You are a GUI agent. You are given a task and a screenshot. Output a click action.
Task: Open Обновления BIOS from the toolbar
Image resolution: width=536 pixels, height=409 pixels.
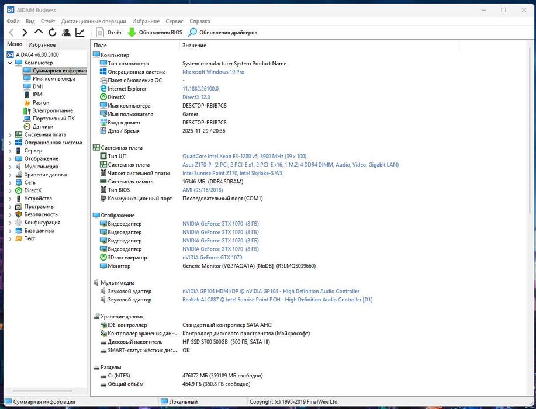click(155, 33)
